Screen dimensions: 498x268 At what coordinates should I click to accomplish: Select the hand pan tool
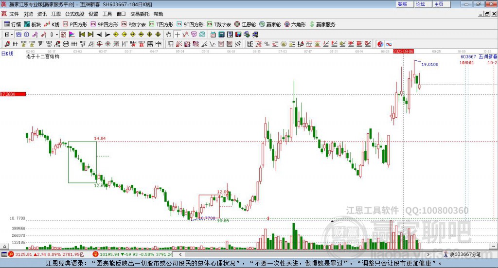pos(169,35)
